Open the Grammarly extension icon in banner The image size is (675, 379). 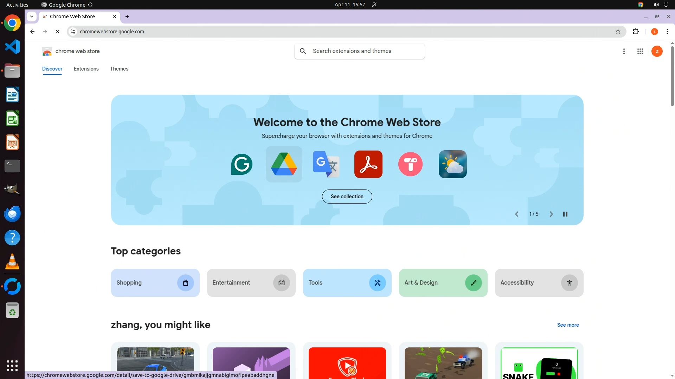point(242,164)
